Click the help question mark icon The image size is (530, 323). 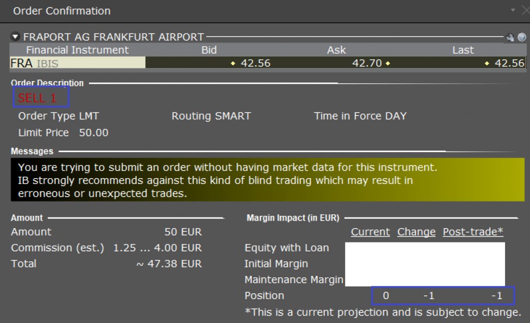click(x=522, y=37)
